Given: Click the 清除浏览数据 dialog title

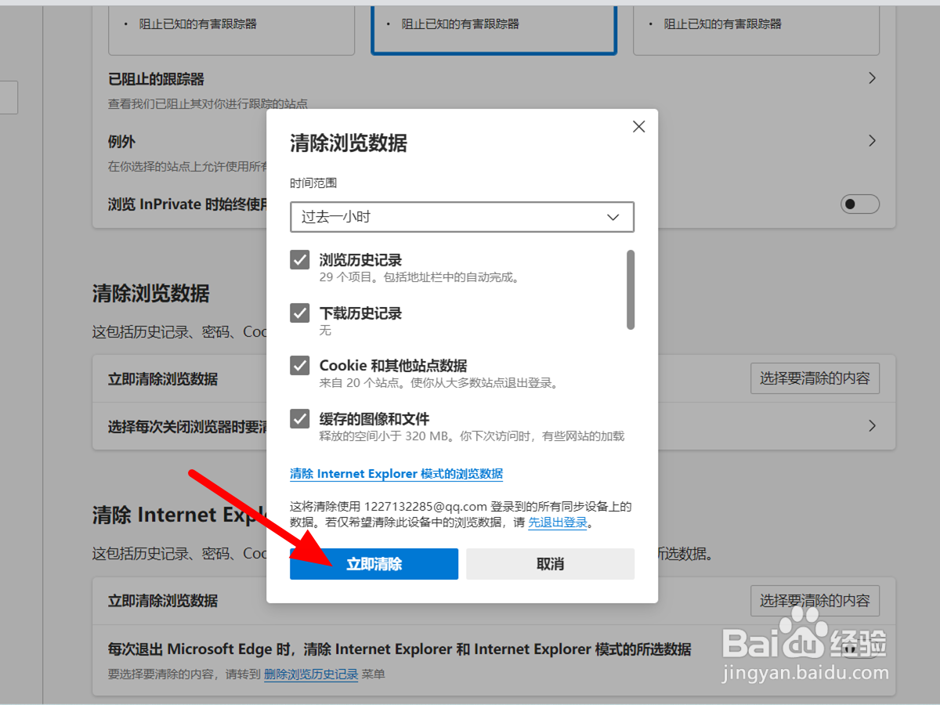Looking at the screenshot, I should pyautogui.click(x=349, y=143).
